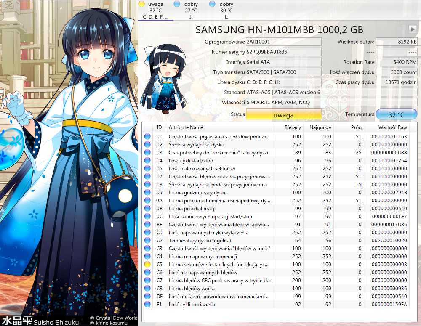
Task: Select the 'Średnia wydajność dysku' row text
Action: click(x=197, y=144)
